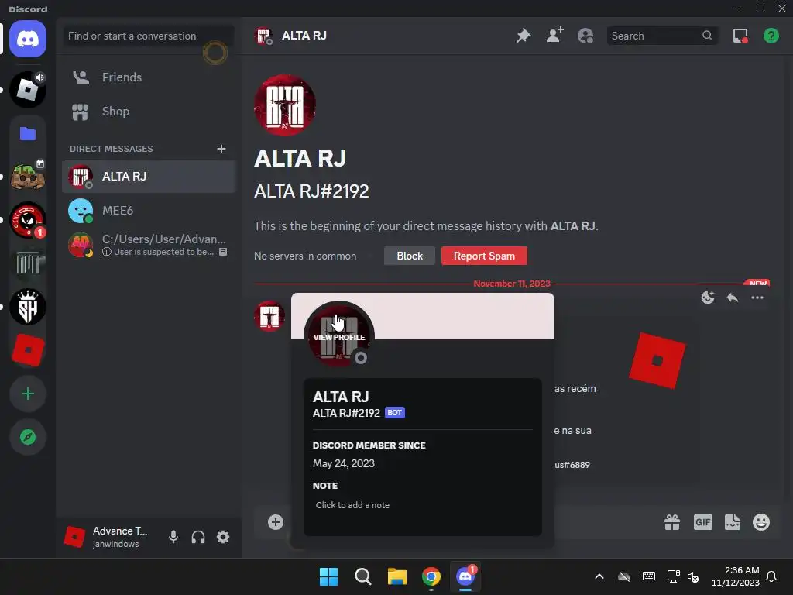Click Discord icon on taskbar
Image resolution: width=793 pixels, height=595 pixels.
(465, 576)
